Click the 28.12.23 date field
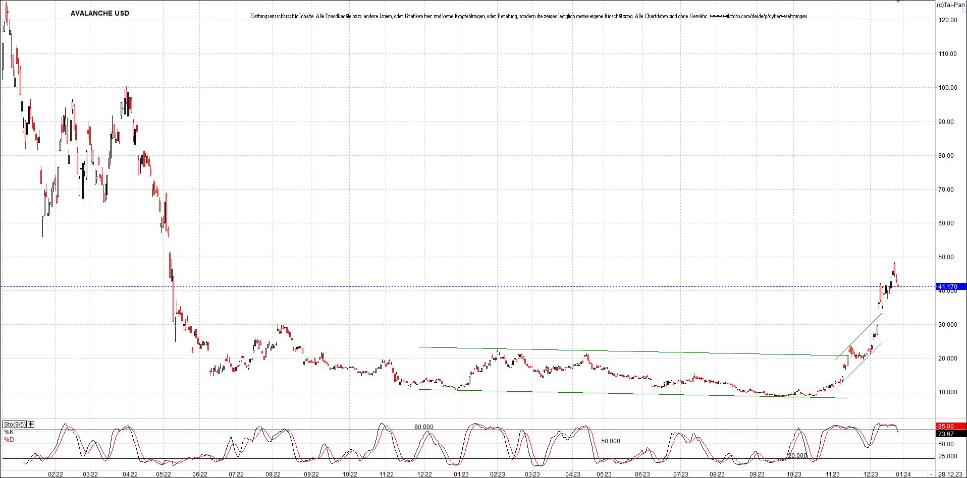This screenshot has height=478, width=967. pyautogui.click(x=950, y=474)
